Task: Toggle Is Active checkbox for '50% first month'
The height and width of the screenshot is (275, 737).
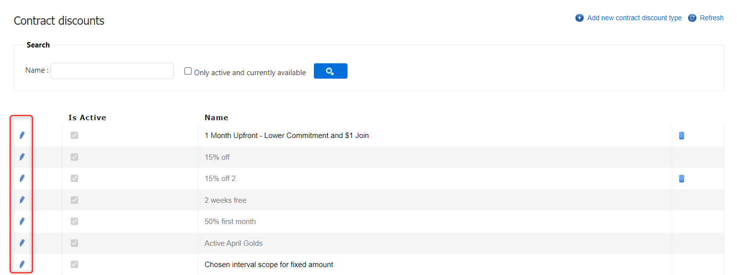Action: click(x=74, y=221)
